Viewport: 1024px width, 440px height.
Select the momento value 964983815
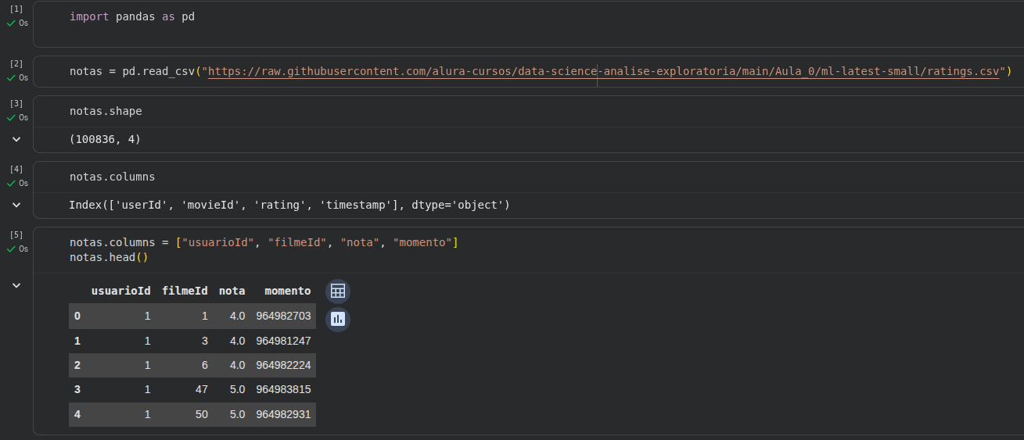pos(283,389)
